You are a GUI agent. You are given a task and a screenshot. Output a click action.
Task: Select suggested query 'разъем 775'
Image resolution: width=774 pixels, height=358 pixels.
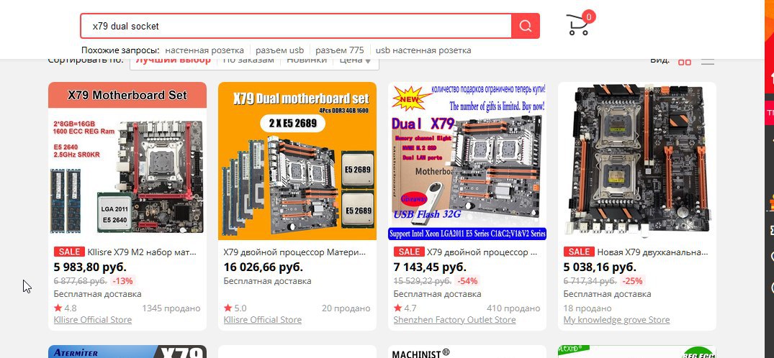coord(340,50)
